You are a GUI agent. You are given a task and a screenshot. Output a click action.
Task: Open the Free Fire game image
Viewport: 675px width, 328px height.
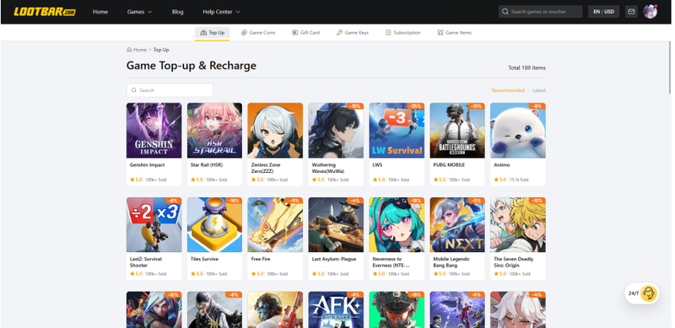(275, 224)
